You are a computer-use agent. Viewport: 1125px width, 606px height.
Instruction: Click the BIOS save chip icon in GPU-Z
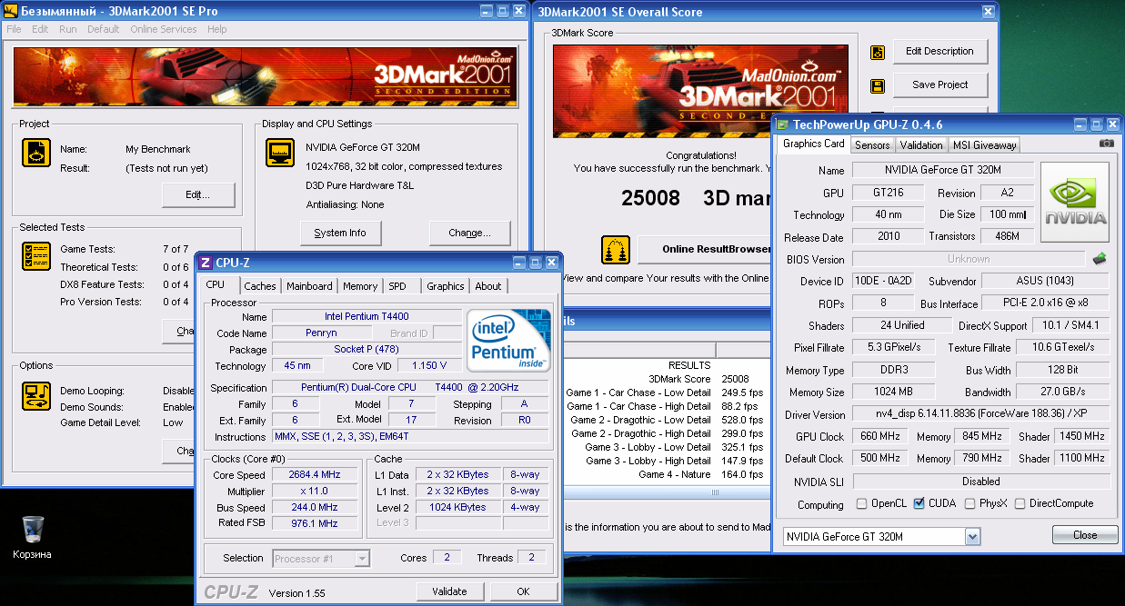tap(1100, 259)
